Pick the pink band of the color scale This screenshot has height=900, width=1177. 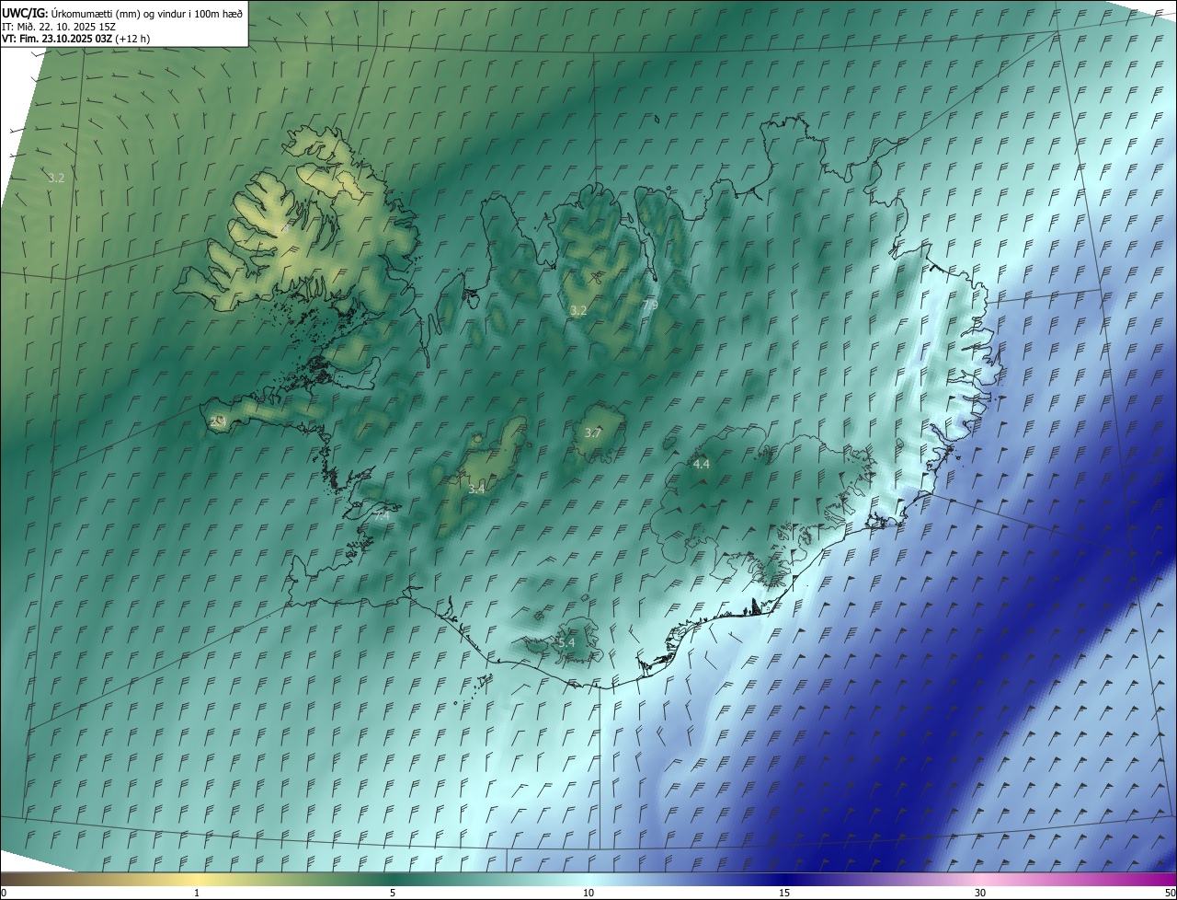coord(980,879)
